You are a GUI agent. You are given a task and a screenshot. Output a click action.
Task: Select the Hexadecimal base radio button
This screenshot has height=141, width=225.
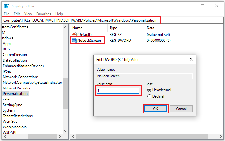149,90
